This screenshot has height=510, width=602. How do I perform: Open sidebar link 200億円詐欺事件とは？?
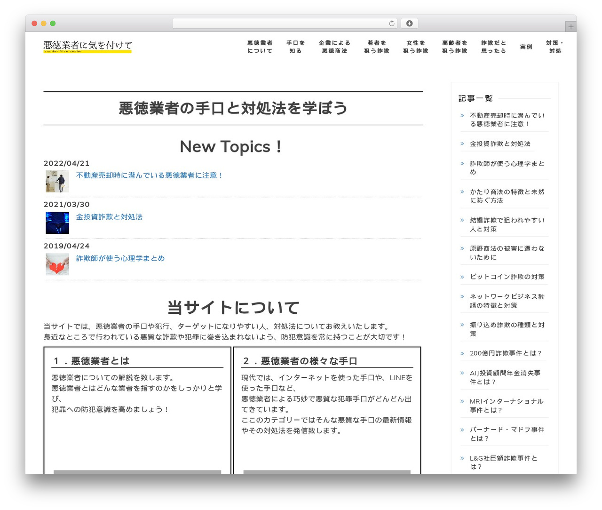pyautogui.click(x=506, y=353)
